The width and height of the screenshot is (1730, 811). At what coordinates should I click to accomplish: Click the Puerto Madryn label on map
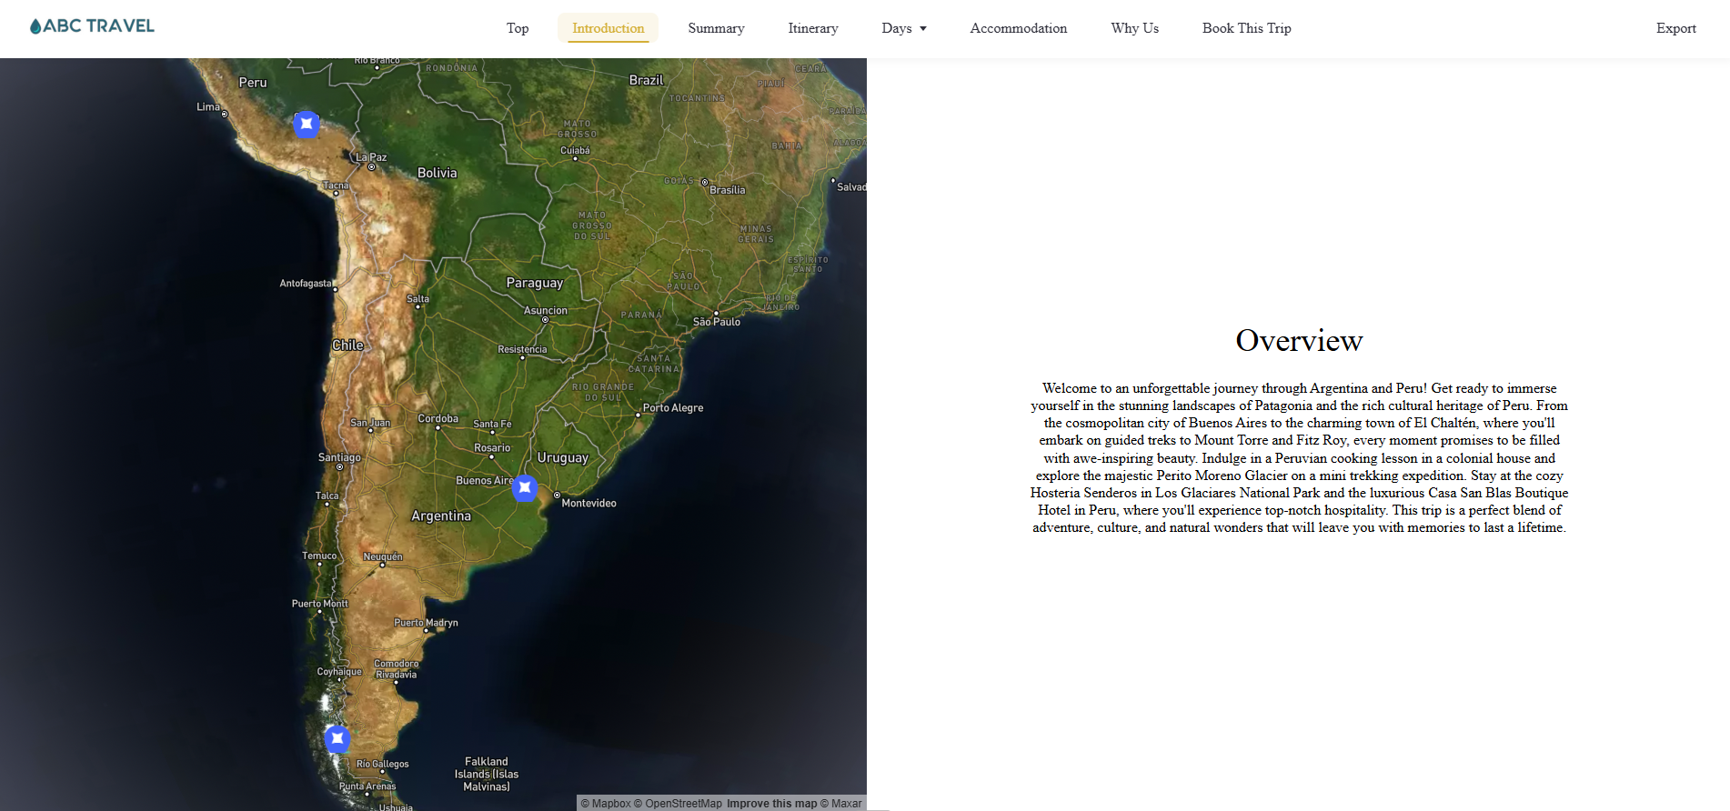[x=426, y=623]
